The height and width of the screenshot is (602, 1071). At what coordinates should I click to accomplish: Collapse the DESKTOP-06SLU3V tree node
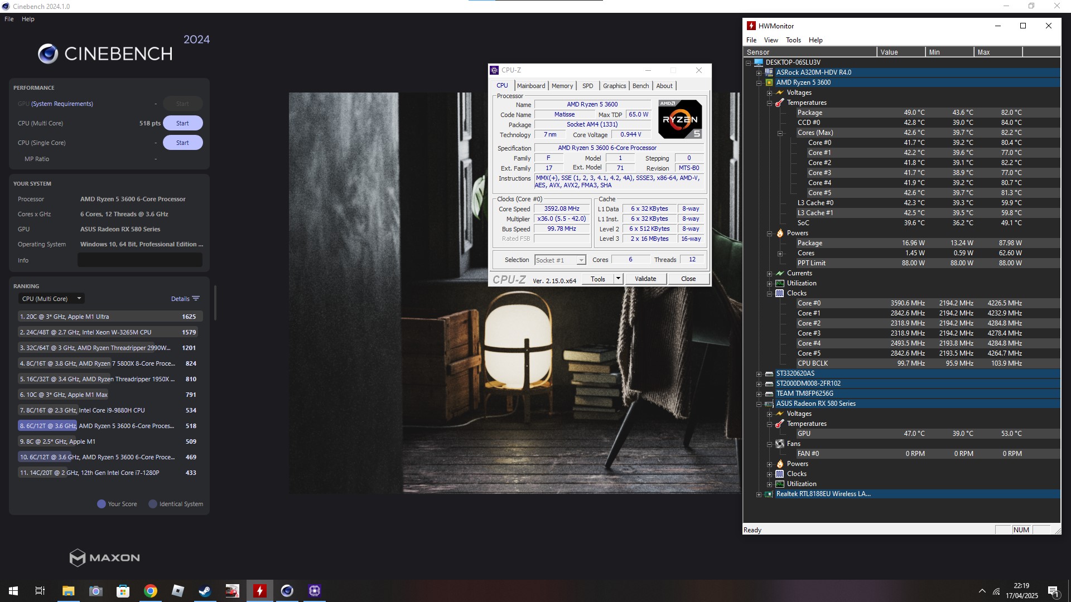click(749, 63)
